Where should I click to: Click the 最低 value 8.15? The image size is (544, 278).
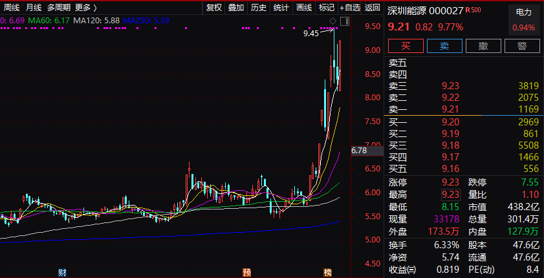point(450,208)
